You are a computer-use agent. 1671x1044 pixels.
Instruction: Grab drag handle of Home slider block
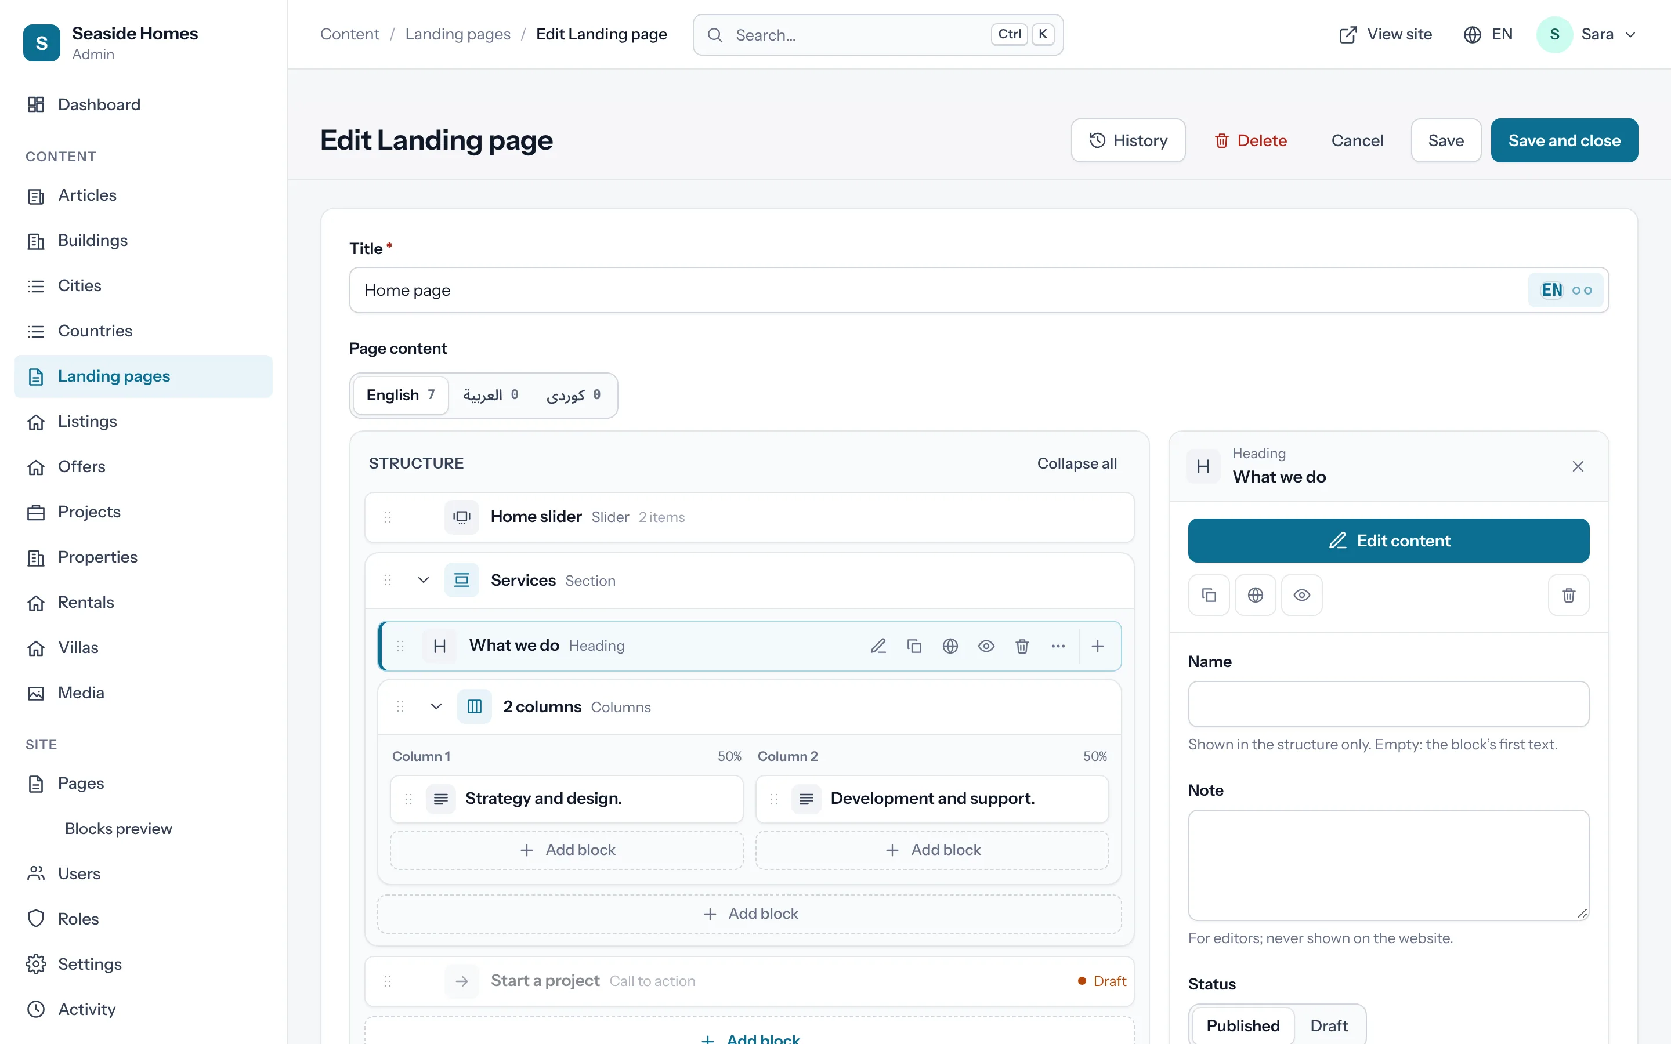pyautogui.click(x=388, y=517)
